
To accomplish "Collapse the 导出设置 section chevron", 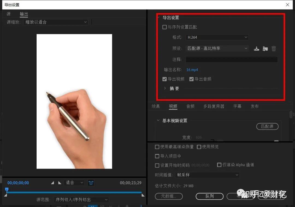I will (x=159, y=18).
